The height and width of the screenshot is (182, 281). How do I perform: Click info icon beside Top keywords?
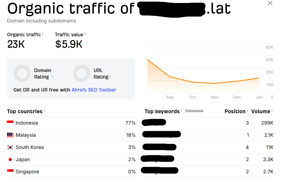click(181, 111)
